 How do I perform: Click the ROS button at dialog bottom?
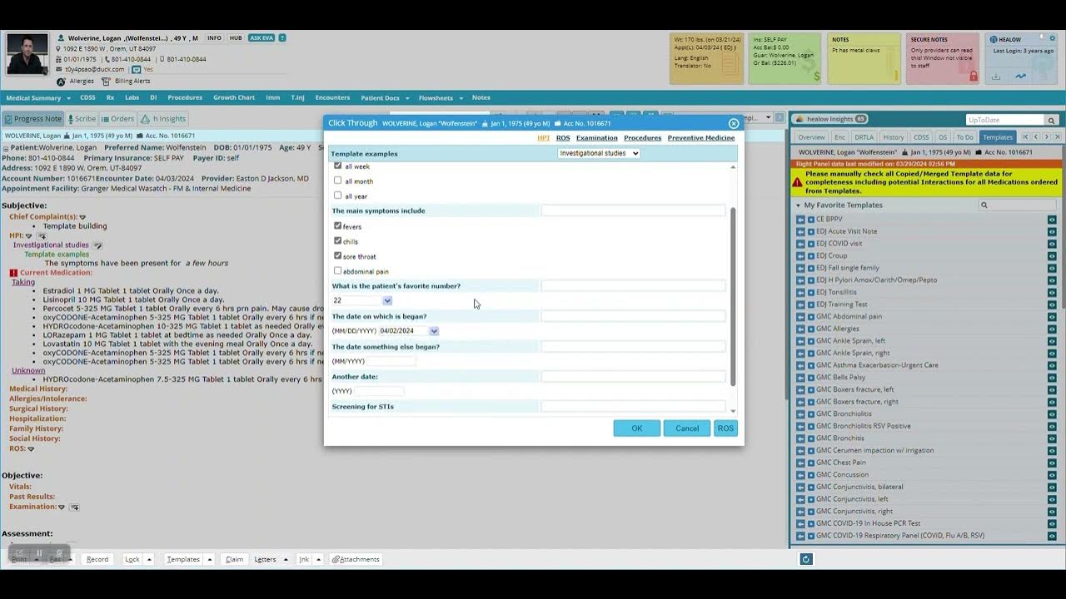click(x=725, y=428)
